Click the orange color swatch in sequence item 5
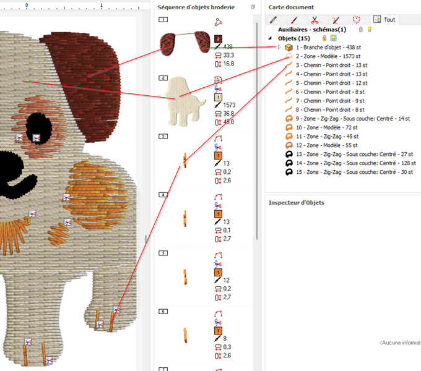 (218, 272)
